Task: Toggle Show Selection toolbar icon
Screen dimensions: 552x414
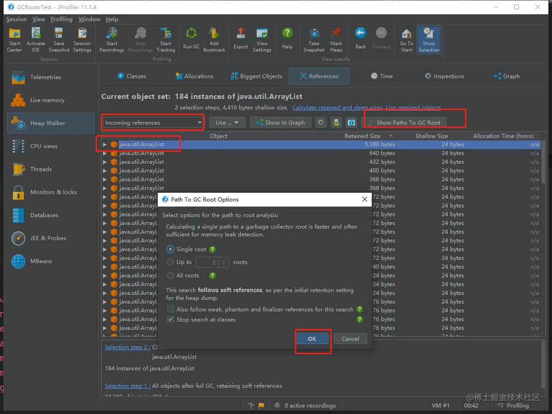Action: (x=429, y=40)
